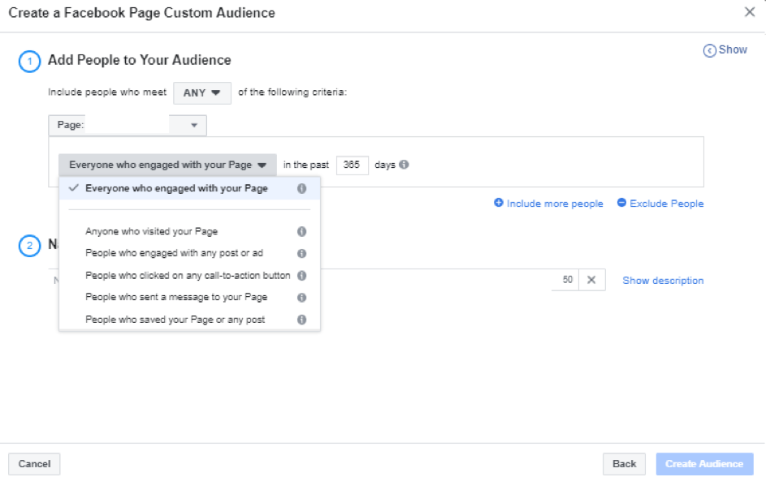
Task: Click info icon for call-to-action button option
Action: pos(302,276)
